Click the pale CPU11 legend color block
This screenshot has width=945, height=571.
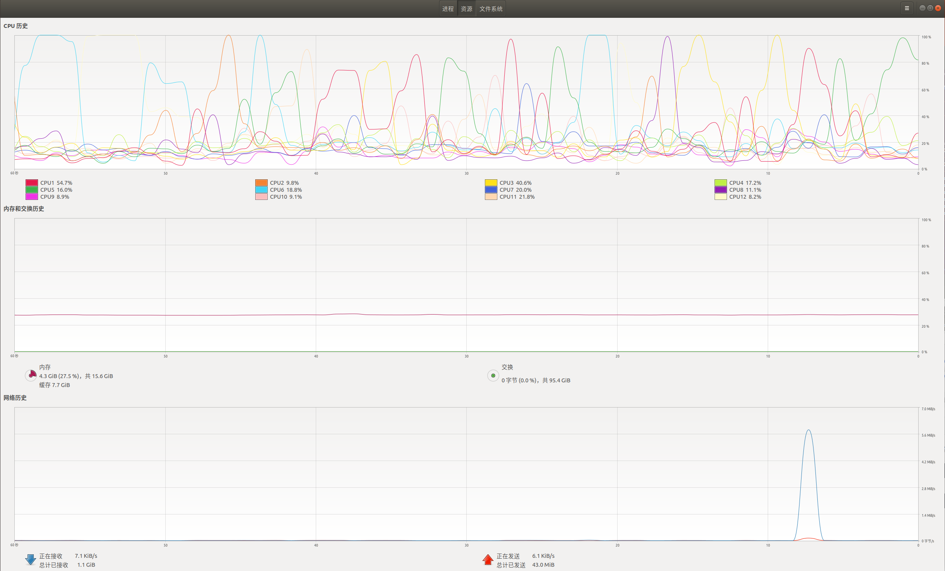[x=490, y=197]
